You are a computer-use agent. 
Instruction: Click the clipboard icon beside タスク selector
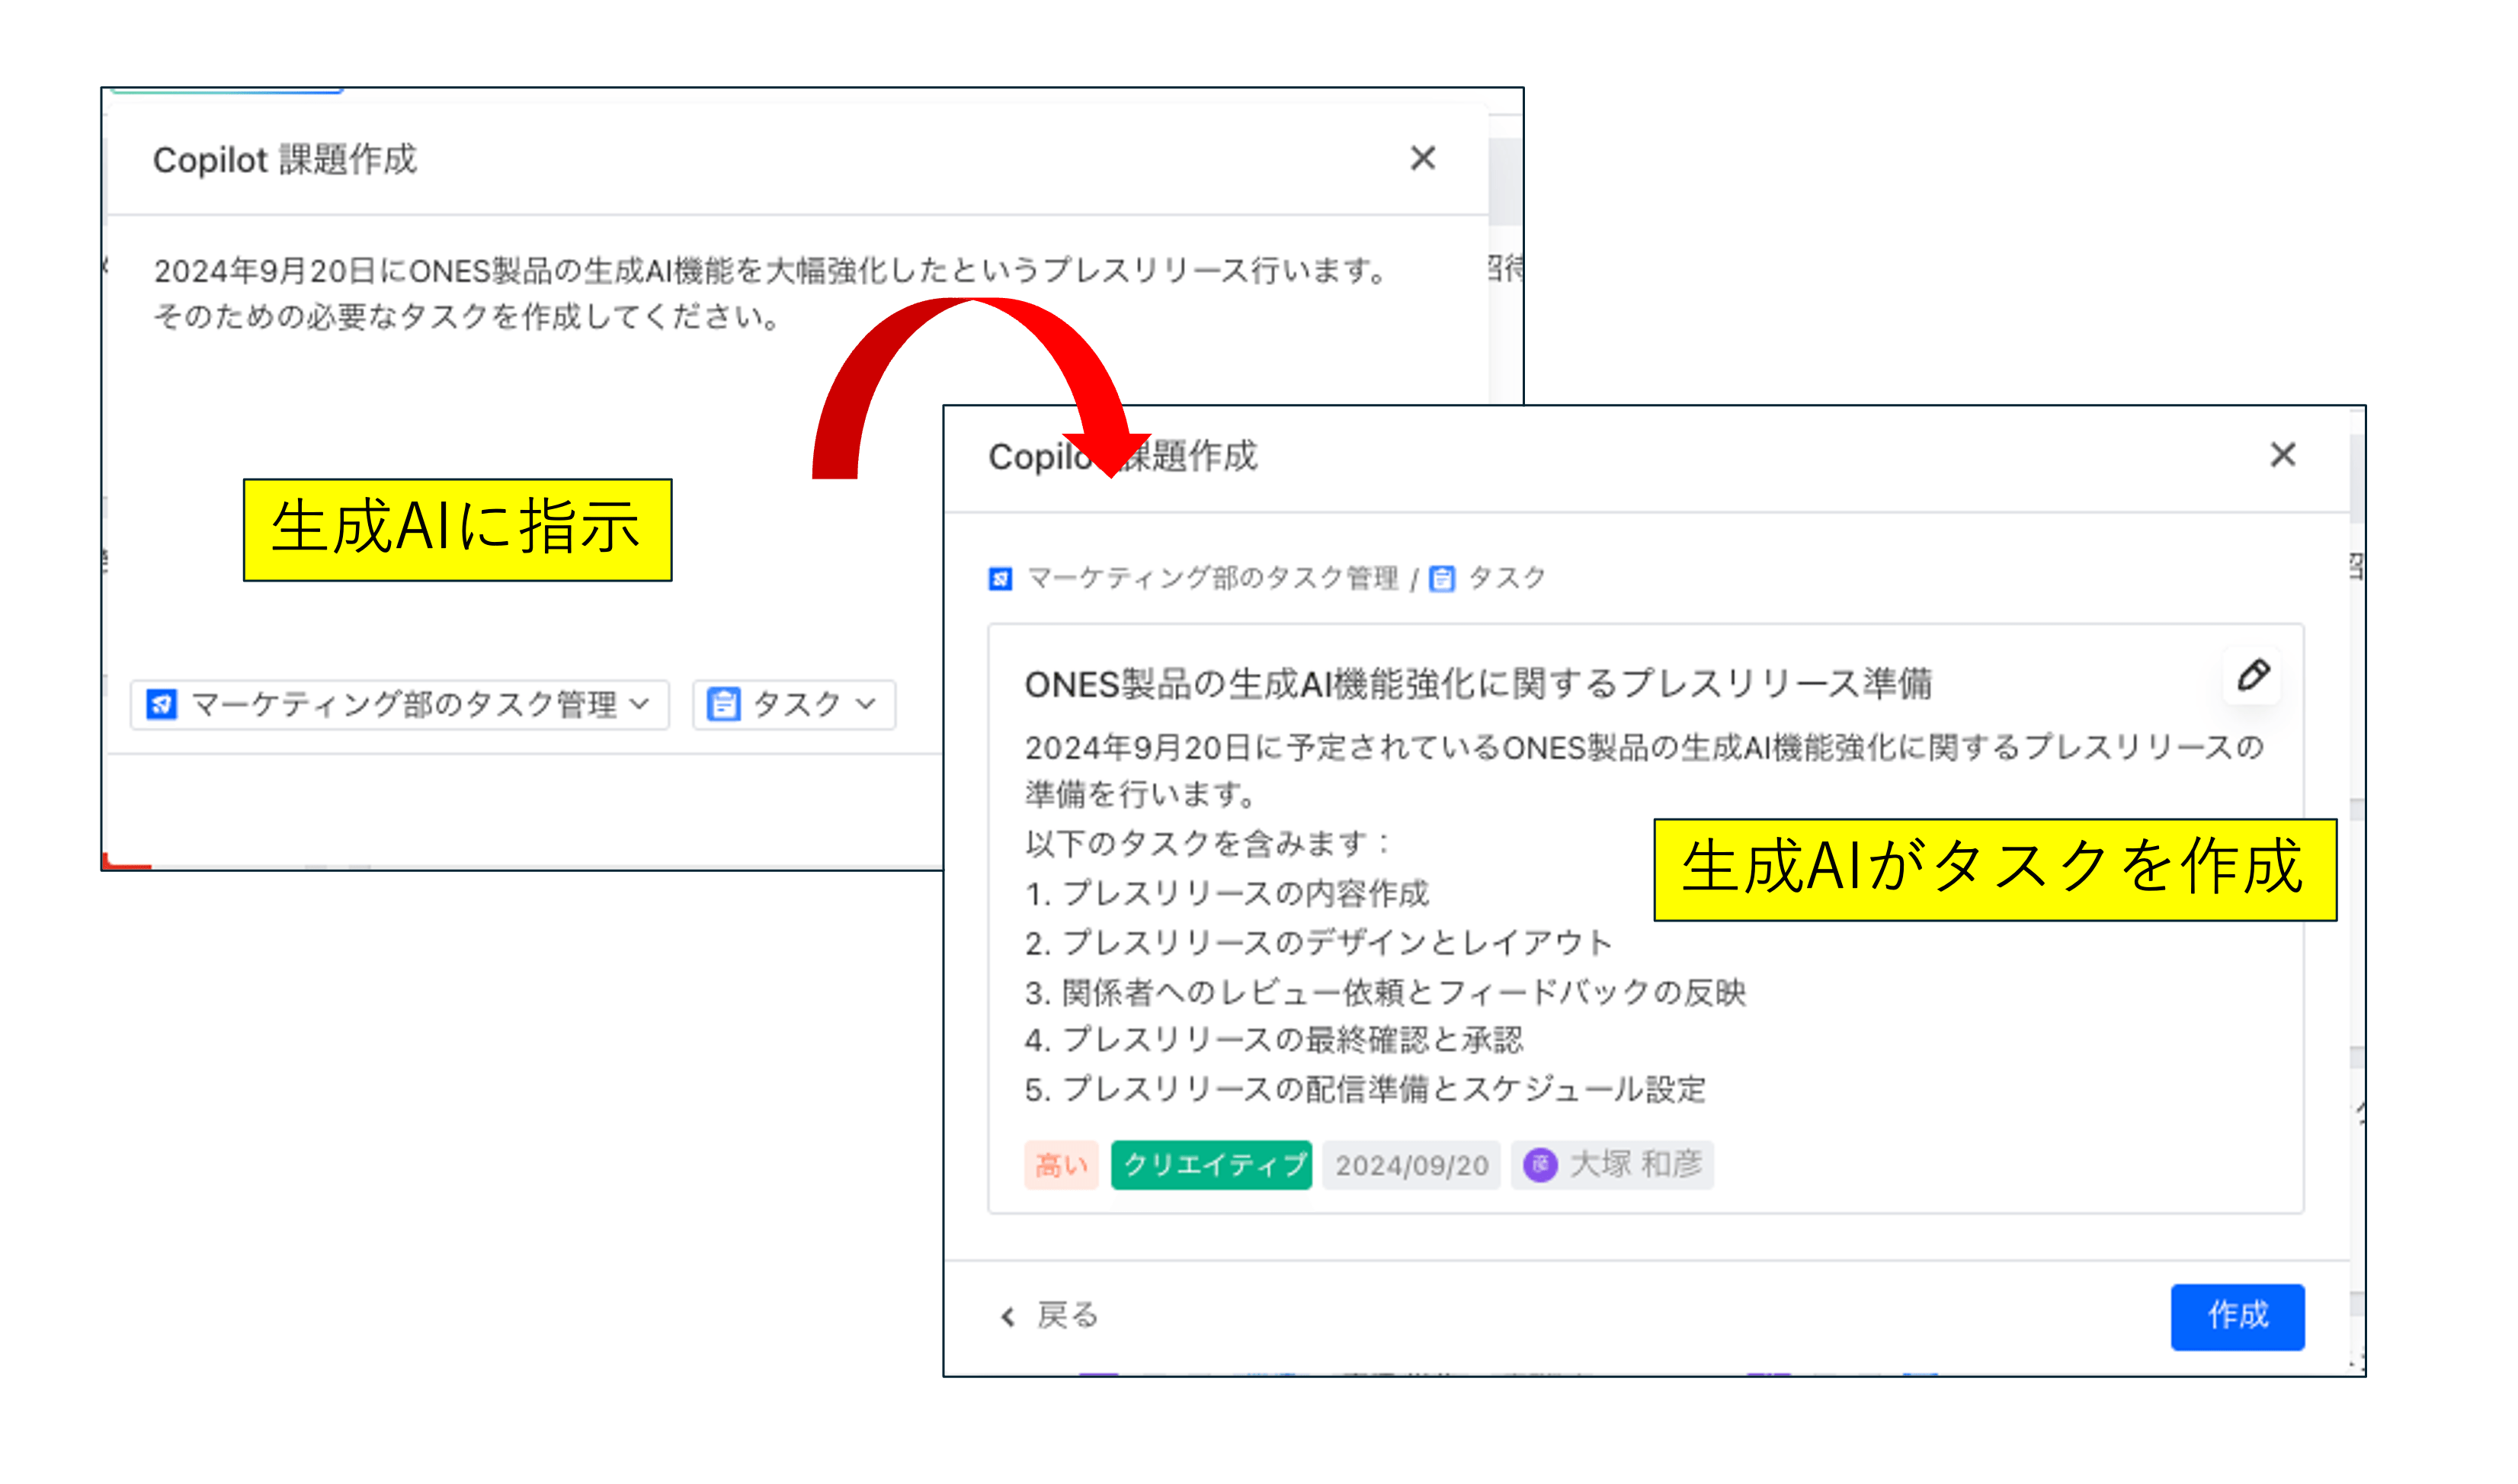click(724, 704)
